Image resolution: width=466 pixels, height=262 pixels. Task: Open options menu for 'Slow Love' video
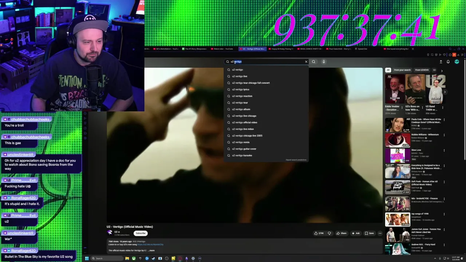(x=444, y=150)
